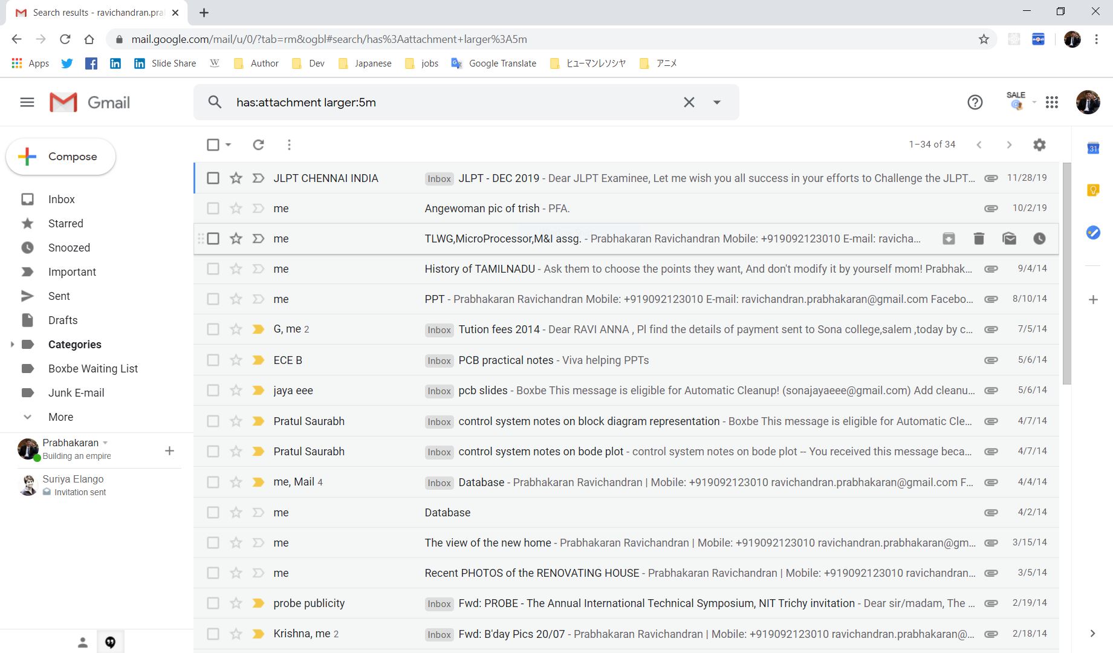Open the Junk E-mail label

(x=76, y=392)
